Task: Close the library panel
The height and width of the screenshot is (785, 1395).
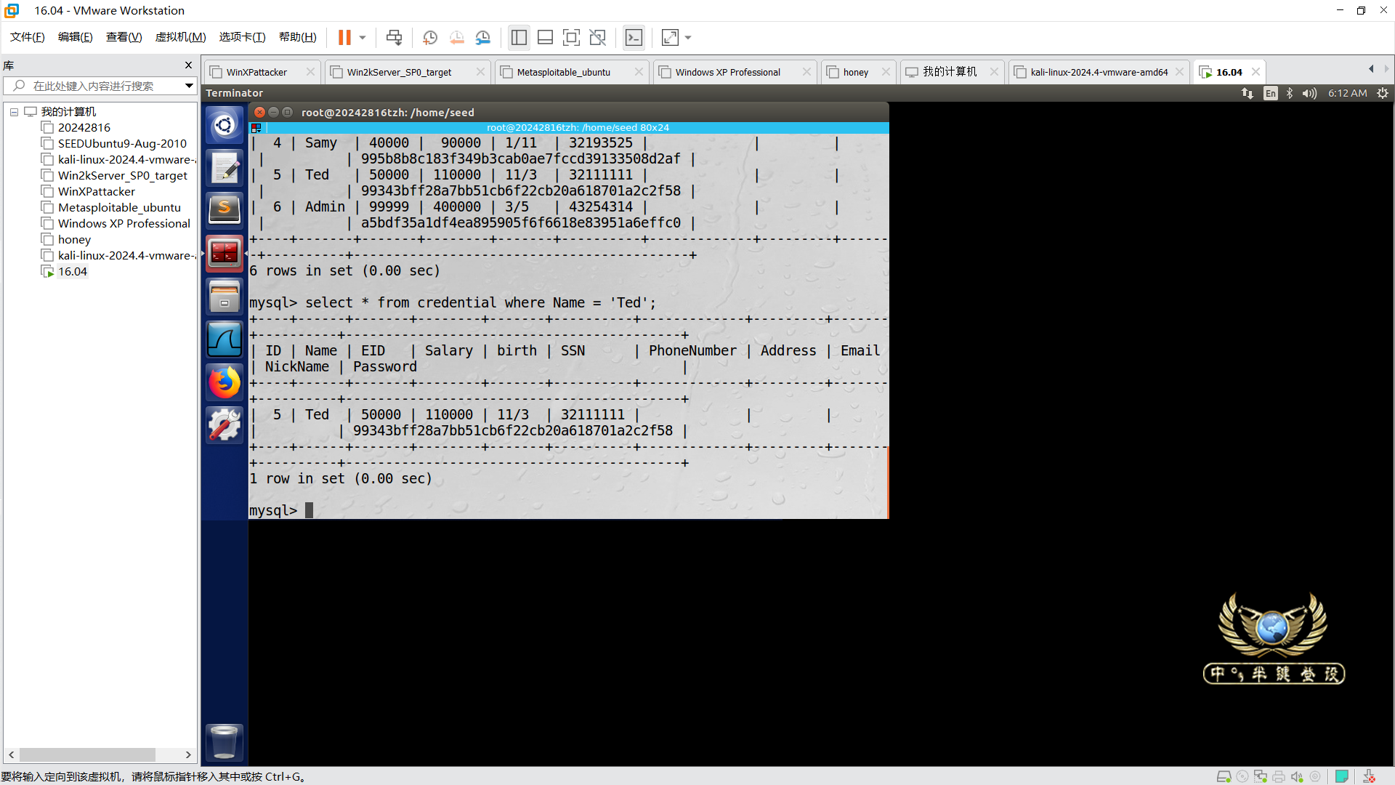Action: pyautogui.click(x=188, y=65)
